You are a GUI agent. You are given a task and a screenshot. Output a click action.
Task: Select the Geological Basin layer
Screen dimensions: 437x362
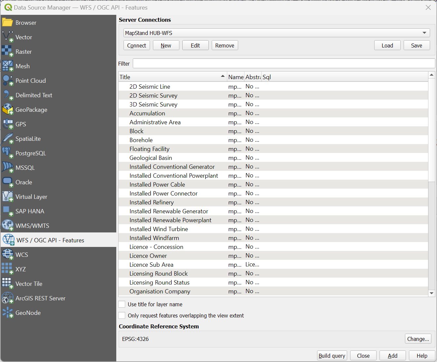coord(273,158)
